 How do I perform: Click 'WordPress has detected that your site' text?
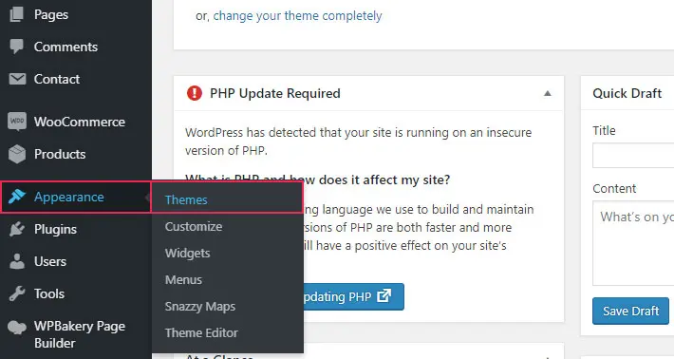(289, 132)
